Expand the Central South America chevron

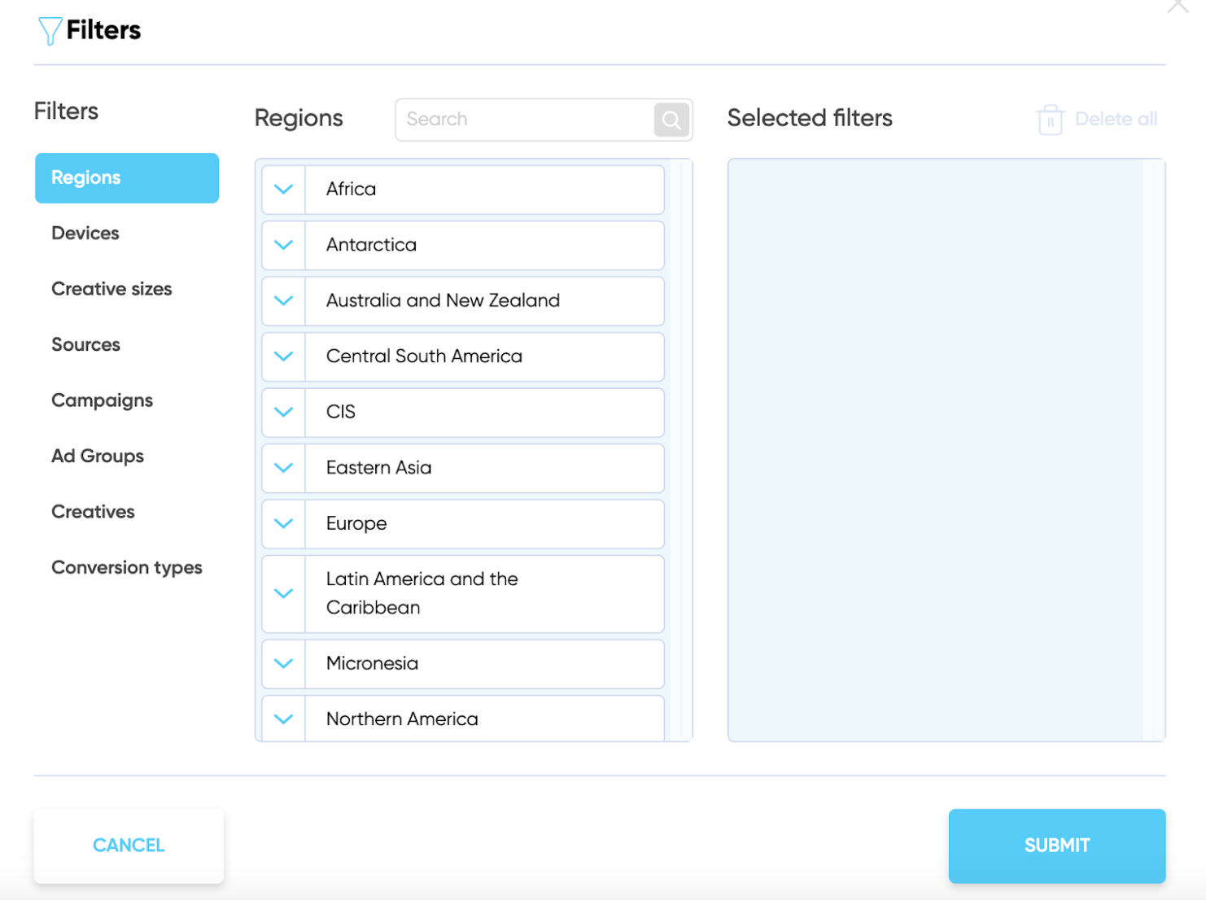coord(283,356)
